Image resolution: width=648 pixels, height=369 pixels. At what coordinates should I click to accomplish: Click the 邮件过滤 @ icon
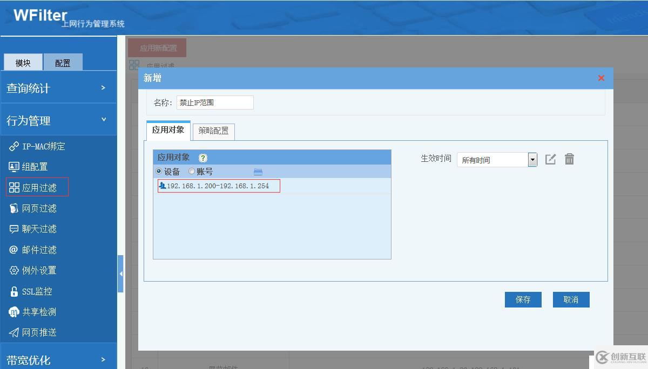pos(14,250)
